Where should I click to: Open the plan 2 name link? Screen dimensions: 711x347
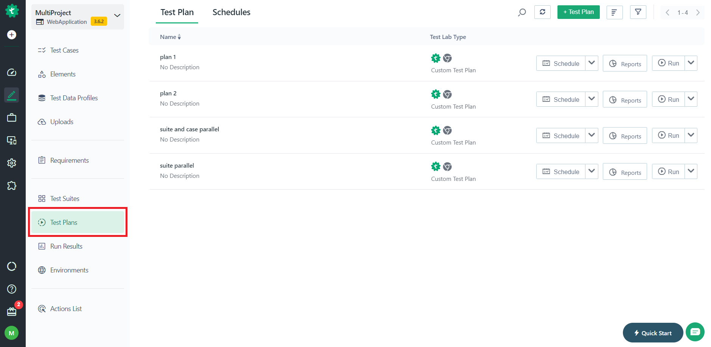(168, 93)
